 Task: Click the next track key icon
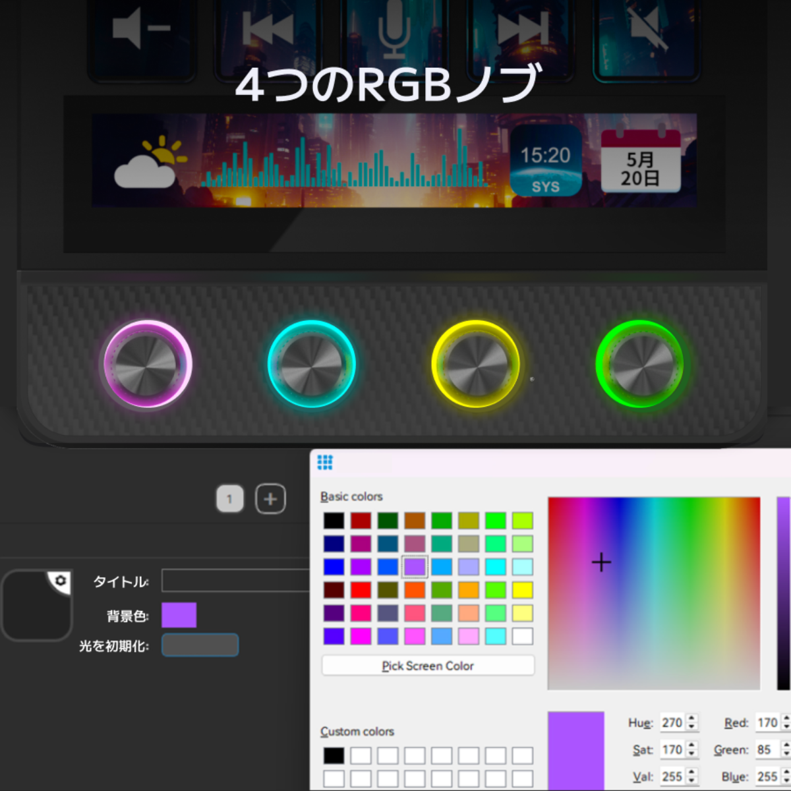pos(523,30)
